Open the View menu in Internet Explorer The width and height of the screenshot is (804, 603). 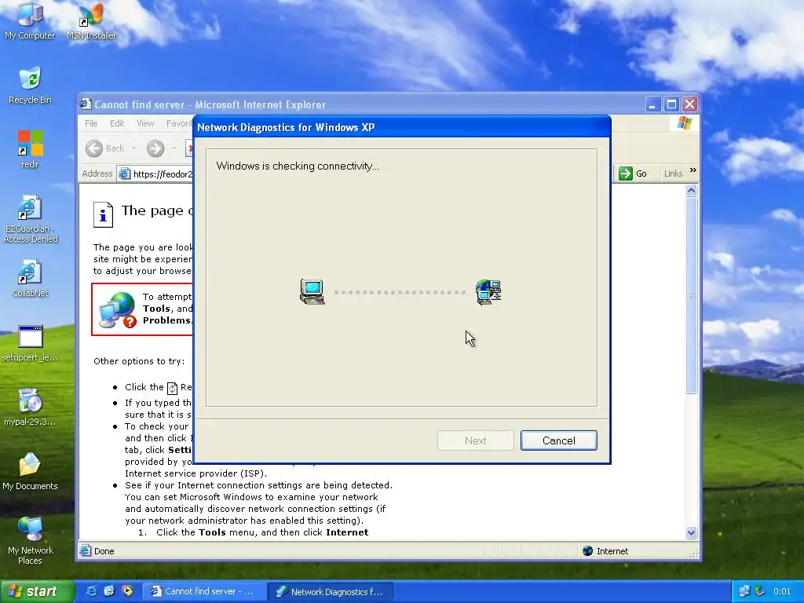[145, 123]
